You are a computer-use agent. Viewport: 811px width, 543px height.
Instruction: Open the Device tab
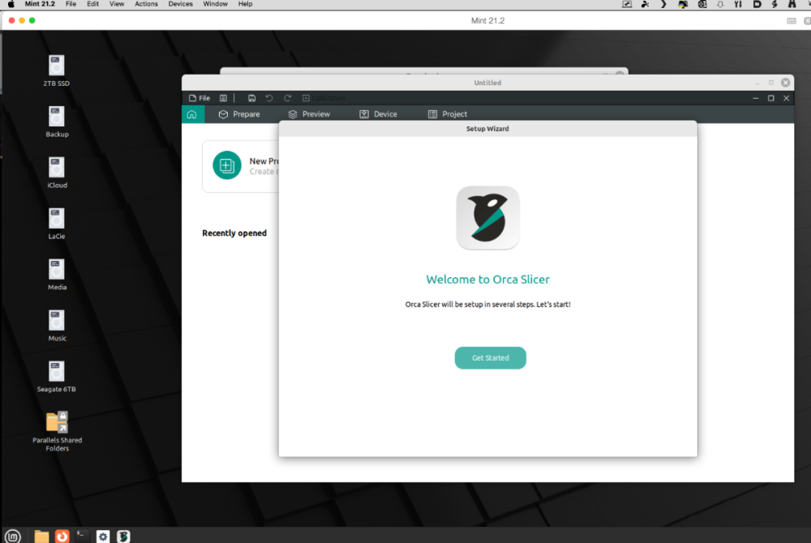(x=378, y=114)
